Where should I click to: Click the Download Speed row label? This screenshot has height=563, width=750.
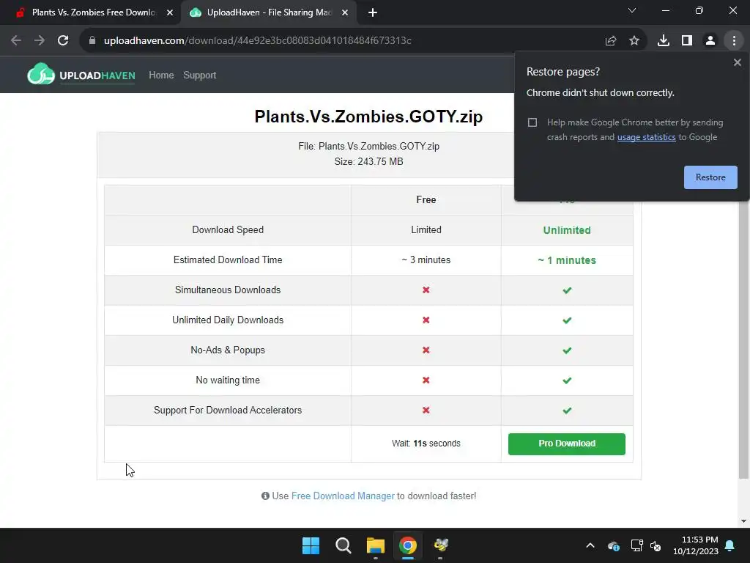tap(228, 229)
